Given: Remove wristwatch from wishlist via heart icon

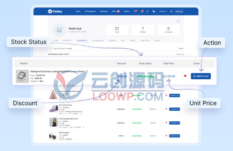Looking at the screenshot, I should click(185, 76).
